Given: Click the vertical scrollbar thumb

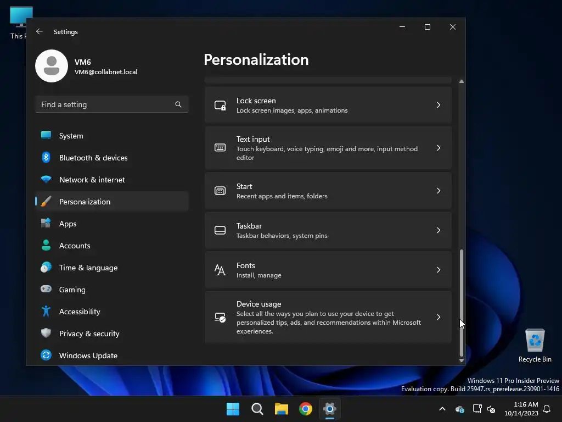Looking at the screenshot, I should tap(461, 303).
